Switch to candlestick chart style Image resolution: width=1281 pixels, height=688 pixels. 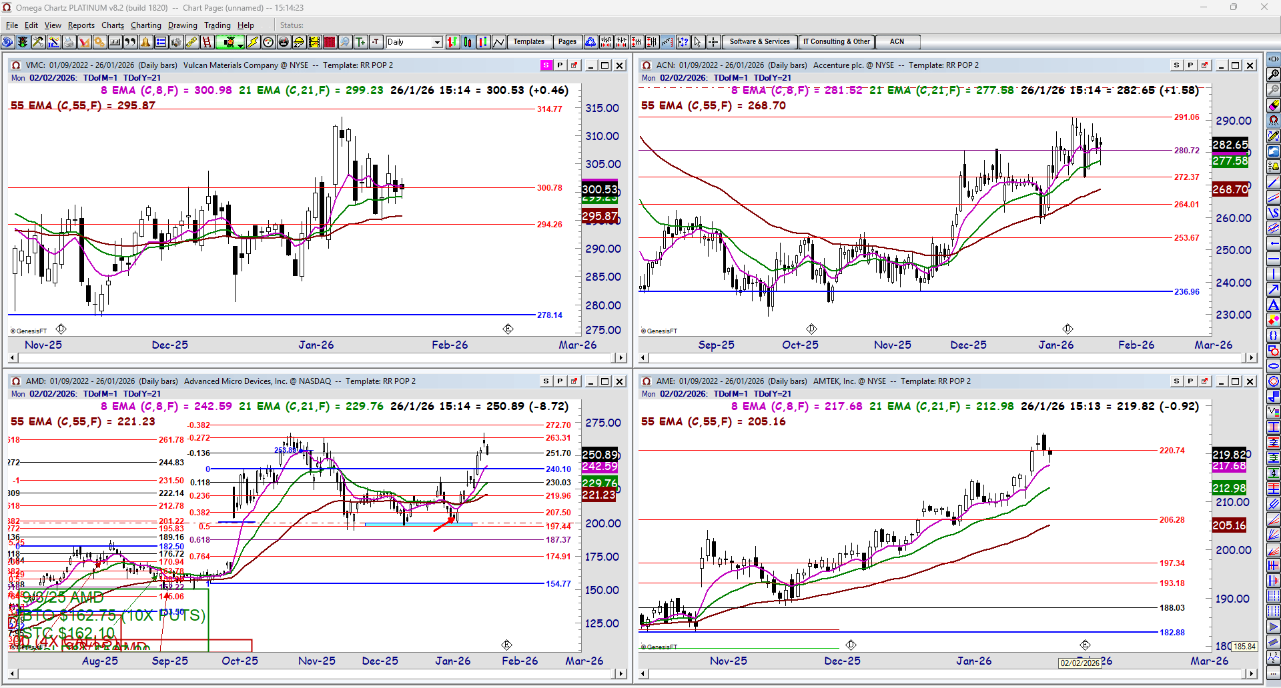468,42
